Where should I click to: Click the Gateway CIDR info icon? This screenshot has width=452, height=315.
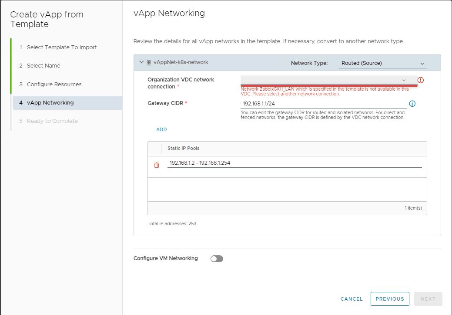point(412,104)
